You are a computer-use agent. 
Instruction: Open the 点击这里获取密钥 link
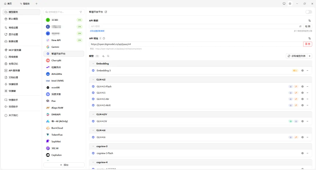(x=97, y=31)
